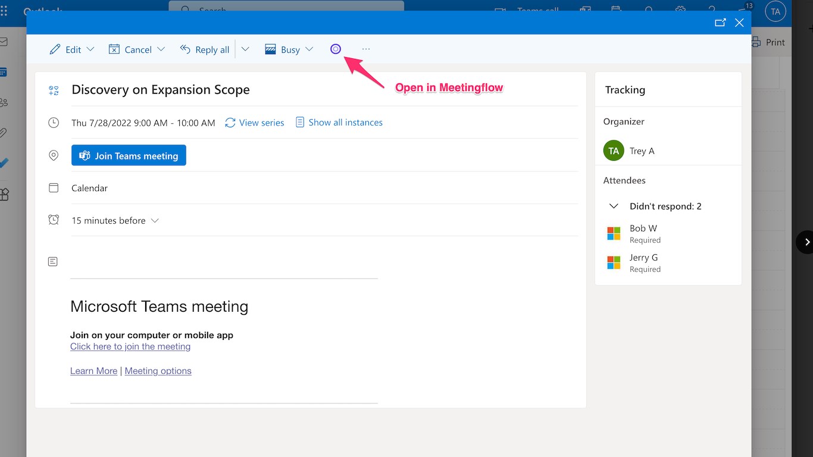Click the description notes icon

point(53,261)
